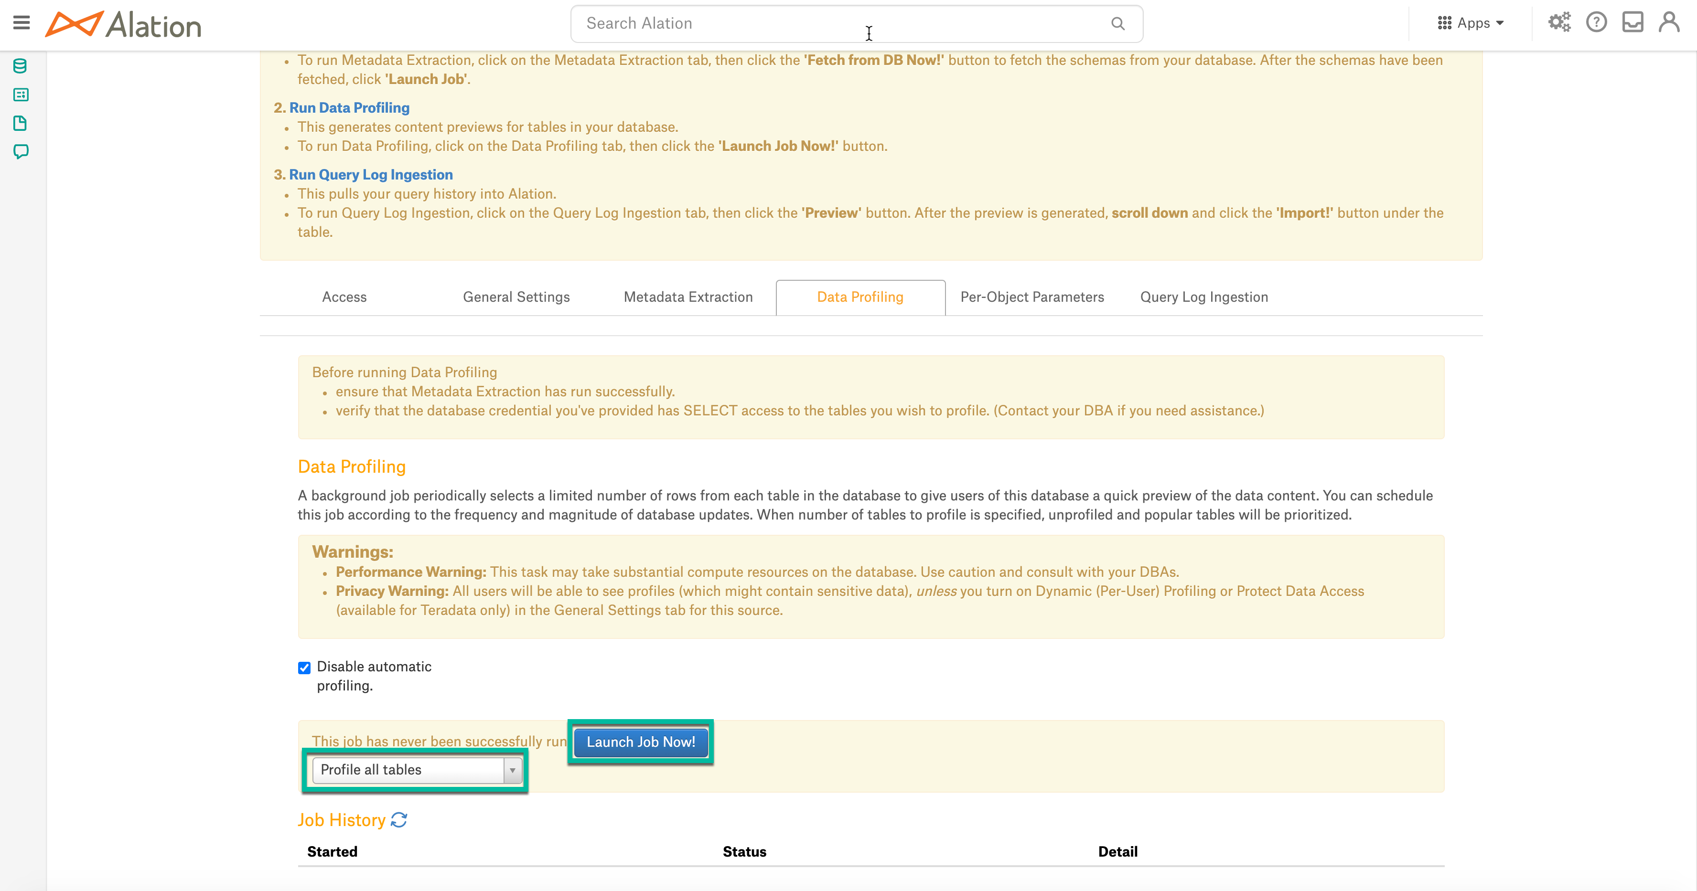Open the queries sidebar icon
Image resolution: width=1697 pixels, height=891 pixels.
(21, 95)
